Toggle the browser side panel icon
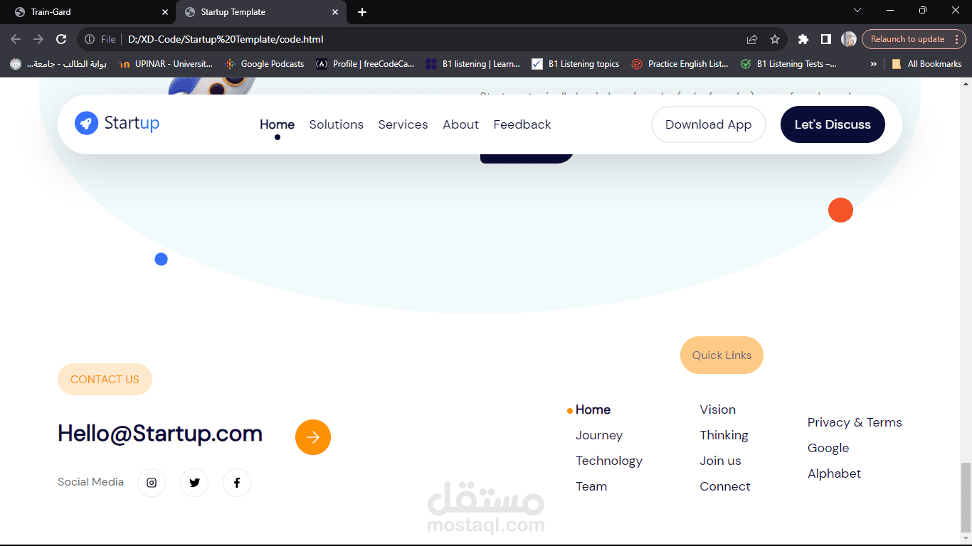 826,39
